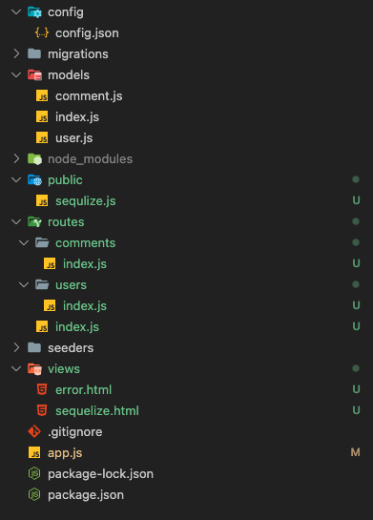Open comment.js in models
The image size is (373, 520).
tap(89, 96)
